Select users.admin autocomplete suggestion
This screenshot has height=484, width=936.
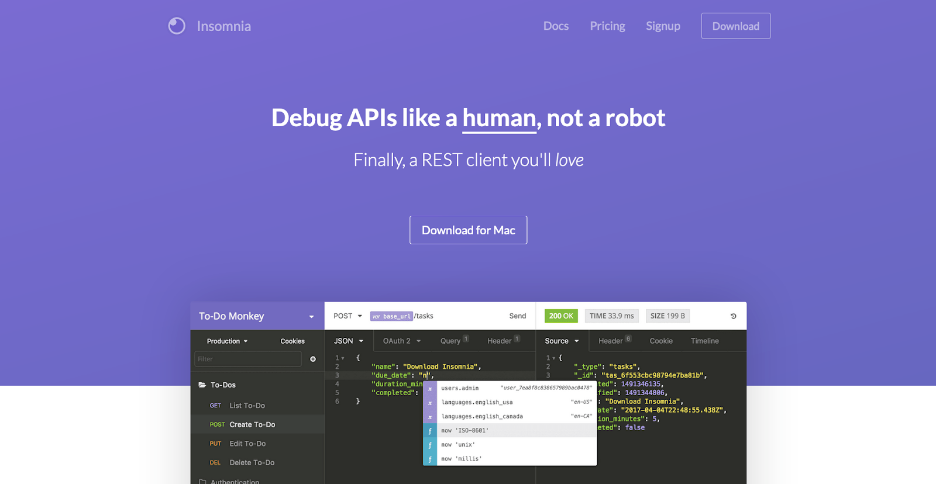[510, 388]
